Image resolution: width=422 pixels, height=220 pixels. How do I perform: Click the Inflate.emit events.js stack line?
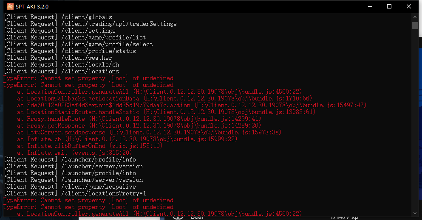(80, 153)
